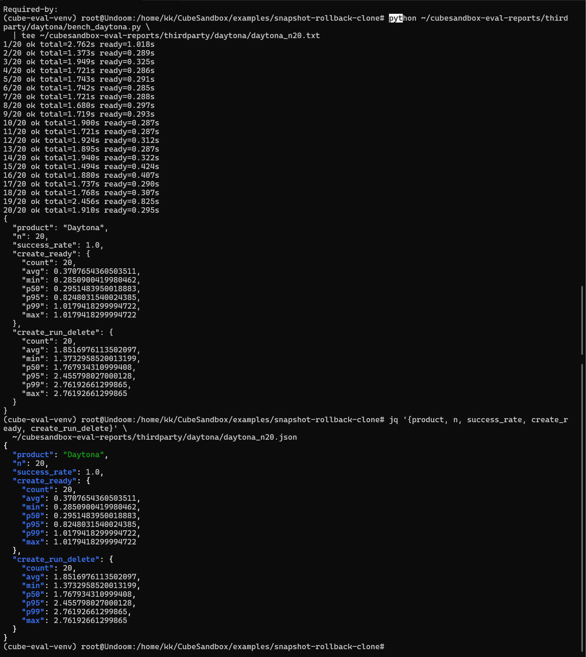Screen dimensions: 586x657
Task: Select the "14/20 ok total=1.940s" result line
Action: point(81,158)
